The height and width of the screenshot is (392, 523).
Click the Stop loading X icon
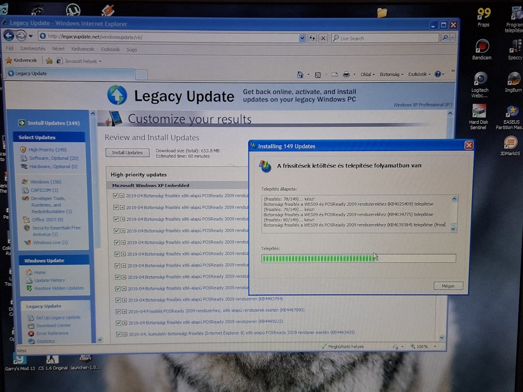(x=323, y=38)
